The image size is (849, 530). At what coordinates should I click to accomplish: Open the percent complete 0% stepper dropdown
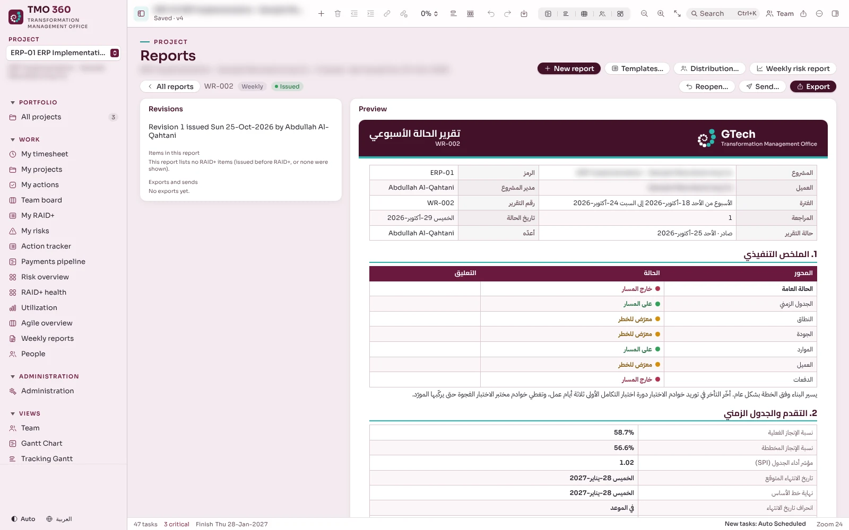(x=429, y=14)
